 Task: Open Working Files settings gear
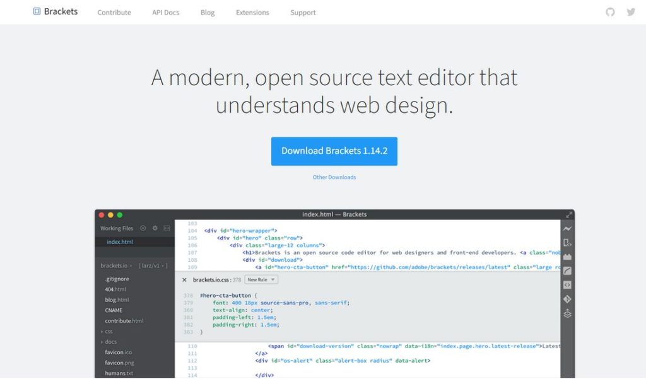(155, 228)
